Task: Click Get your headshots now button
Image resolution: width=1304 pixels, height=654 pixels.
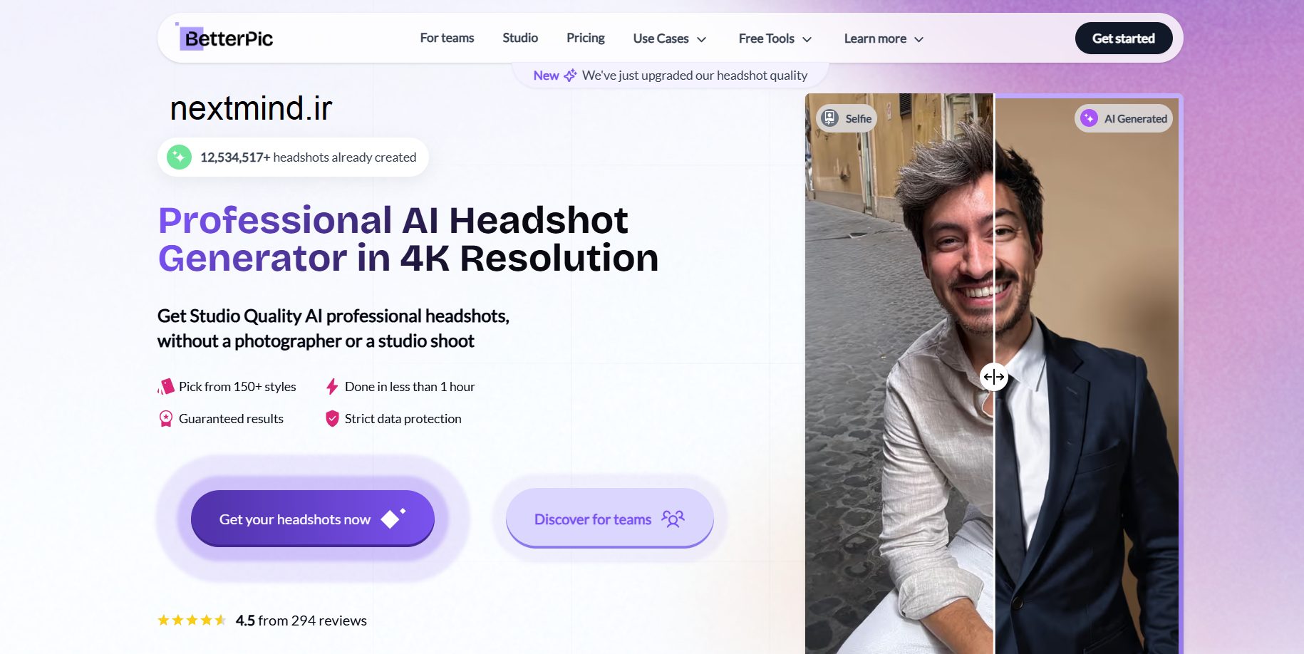Action: coord(312,519)
